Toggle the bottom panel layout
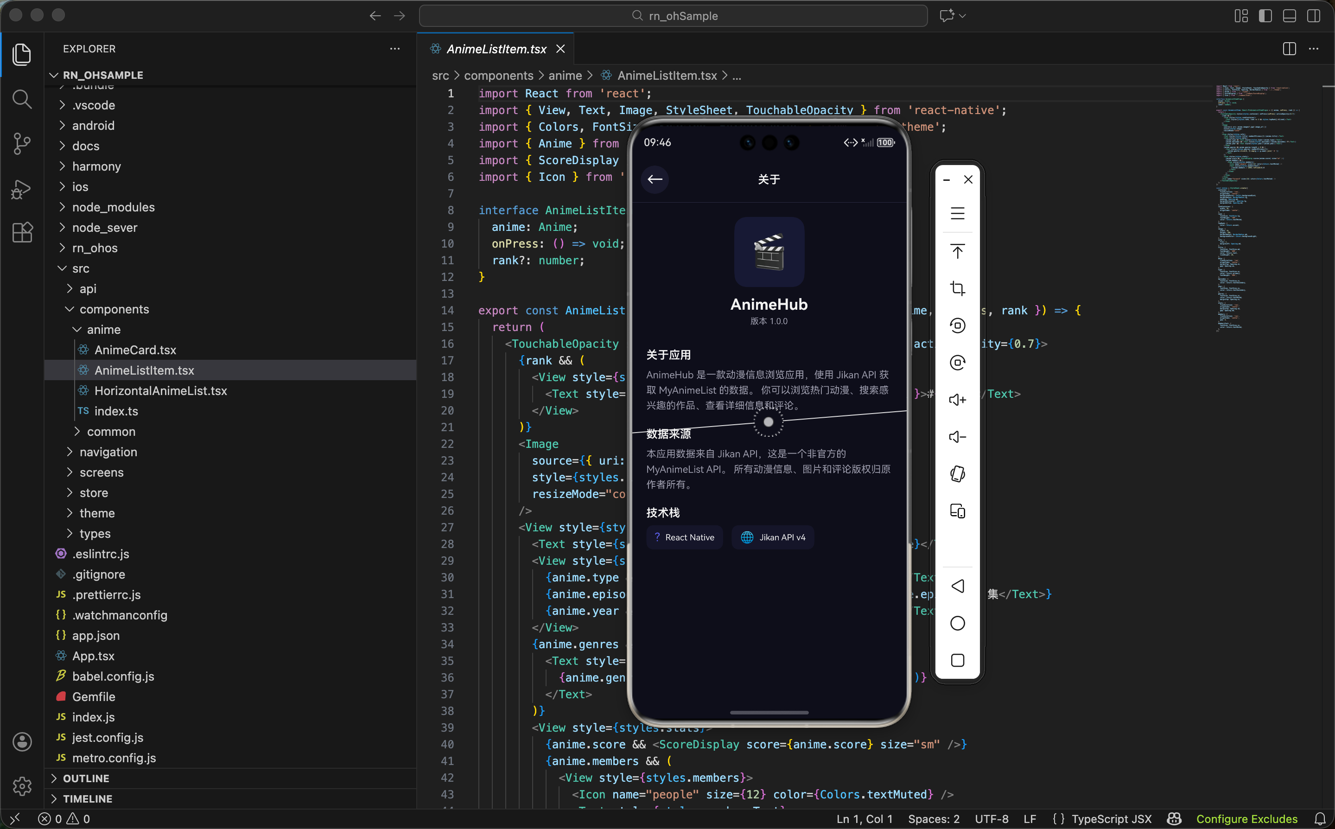 click(1289, 16)
